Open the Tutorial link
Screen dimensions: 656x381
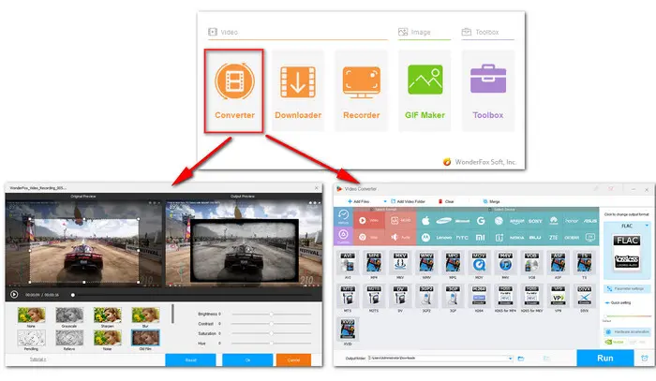37,359
